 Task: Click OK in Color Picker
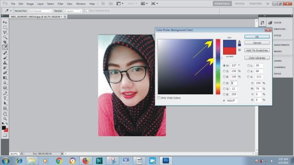click(257, 37)
